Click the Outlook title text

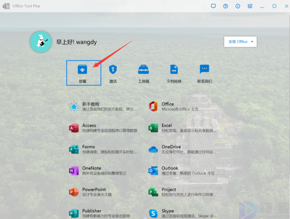(x=170, y=168)
